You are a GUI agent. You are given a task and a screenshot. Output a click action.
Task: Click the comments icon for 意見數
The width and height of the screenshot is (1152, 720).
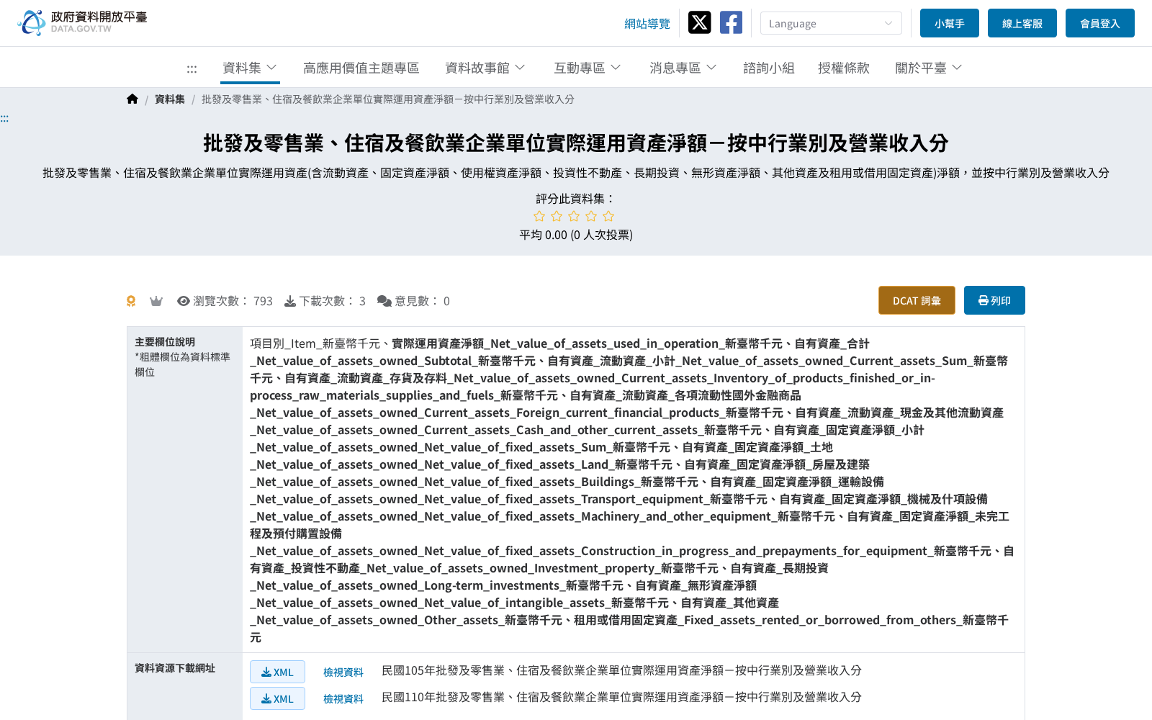(x=384, y=301)
